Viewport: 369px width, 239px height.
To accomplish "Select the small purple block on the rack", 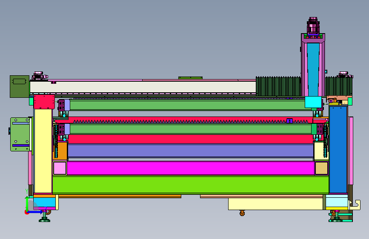I will tap(290, 121).
